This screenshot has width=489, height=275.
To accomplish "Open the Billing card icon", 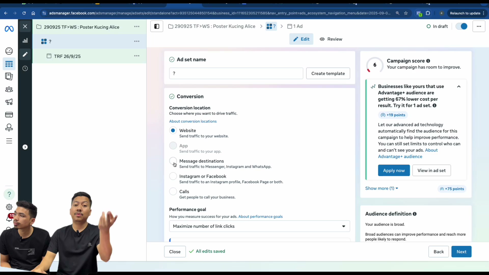I will (9, 115).
